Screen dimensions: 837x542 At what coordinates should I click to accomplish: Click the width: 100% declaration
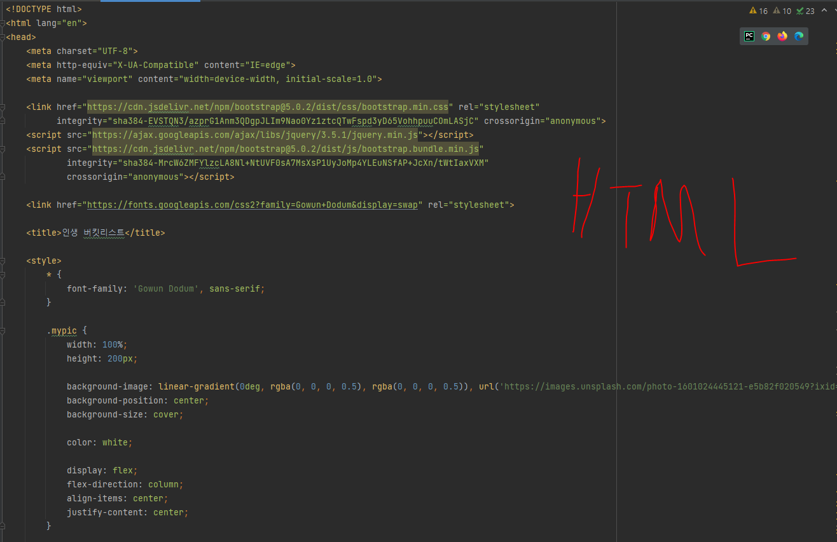click(x=97, y=344)
